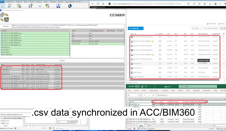Click the round dark R icon in ribbon
Screen dimensions: 226x131
click(70, 6)
